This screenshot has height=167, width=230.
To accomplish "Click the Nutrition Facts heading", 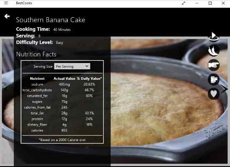I will (36, 54).
